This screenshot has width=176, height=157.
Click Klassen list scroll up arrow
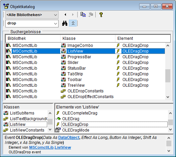point(50,113)
